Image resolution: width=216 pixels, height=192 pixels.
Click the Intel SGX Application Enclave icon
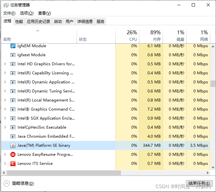coord(13,118)
